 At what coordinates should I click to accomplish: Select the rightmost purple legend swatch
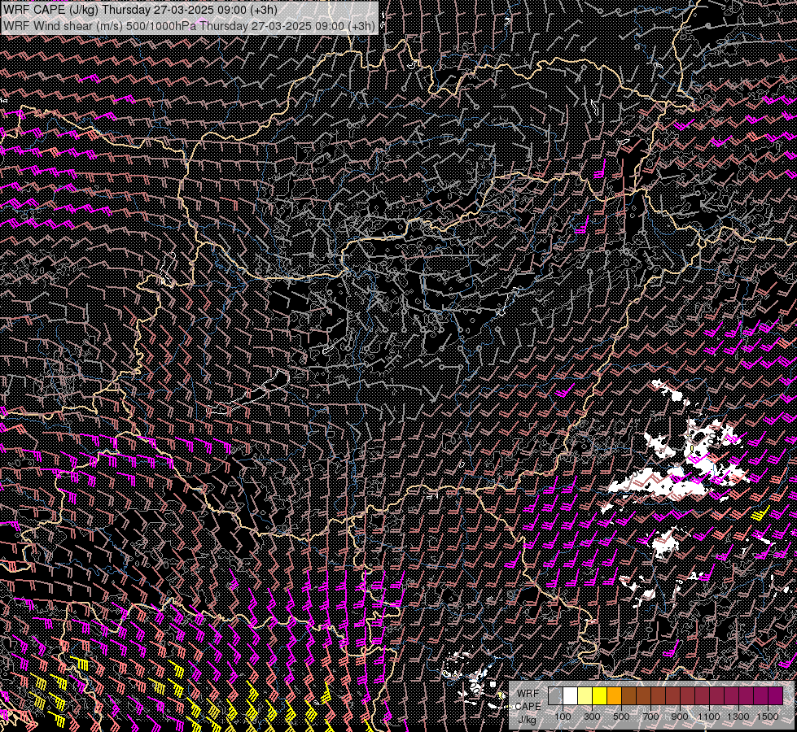[776, 695]
